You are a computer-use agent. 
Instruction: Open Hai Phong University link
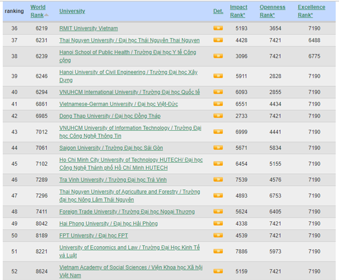108,224
